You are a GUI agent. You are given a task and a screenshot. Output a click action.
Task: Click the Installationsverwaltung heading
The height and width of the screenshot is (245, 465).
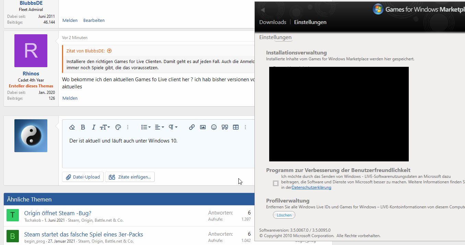click(296, 52)
